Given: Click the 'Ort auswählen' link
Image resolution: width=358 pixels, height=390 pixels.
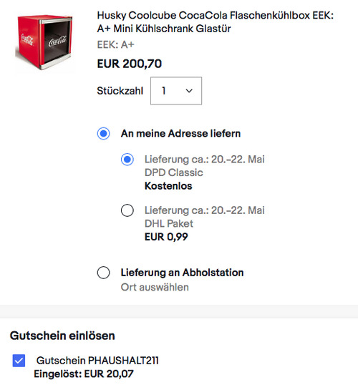Looking at the screenshot, I should click(155, 287).
